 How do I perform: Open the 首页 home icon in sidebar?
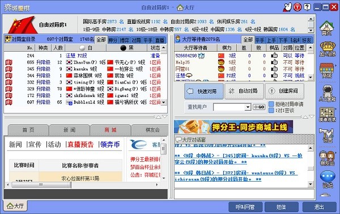pyautogui.click(x=327, y=28)
